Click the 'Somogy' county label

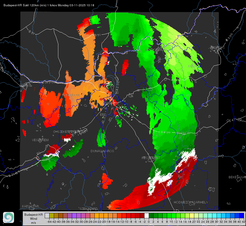(x=51, y=185)
